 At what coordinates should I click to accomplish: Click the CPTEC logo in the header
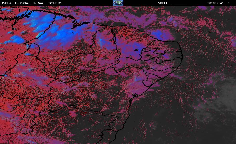coord(118,3)
